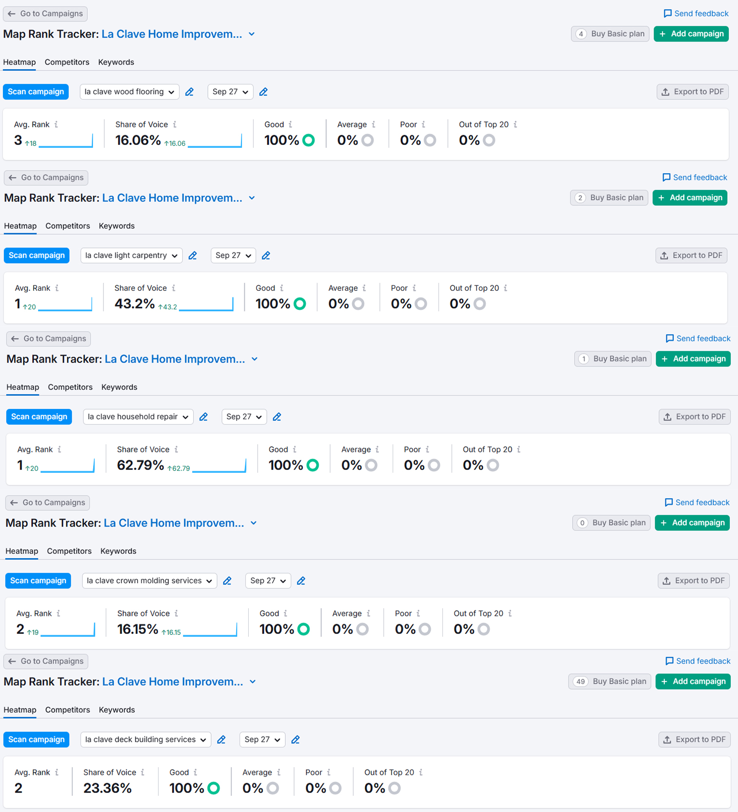Click the sparkline chart next to 62.79% share
The image size is (738, 812).
click(219, 466)
